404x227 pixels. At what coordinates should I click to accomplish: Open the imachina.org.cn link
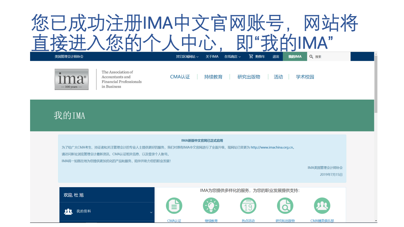click(x=272, y=147)
